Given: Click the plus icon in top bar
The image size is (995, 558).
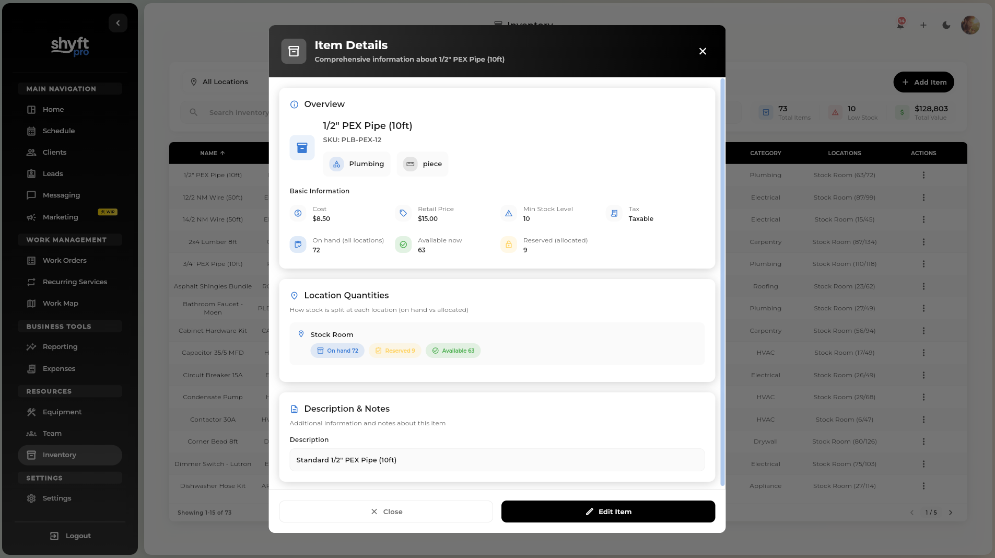Looking at the screenshot, I should pos(923,25).
